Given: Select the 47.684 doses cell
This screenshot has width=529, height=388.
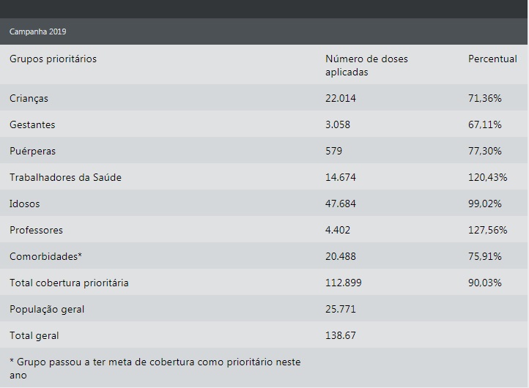Looking at the screenshot, I should [341, 204].
